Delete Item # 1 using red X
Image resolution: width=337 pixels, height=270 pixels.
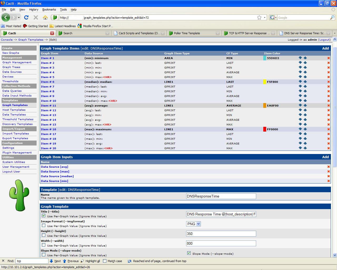[329, 58]
